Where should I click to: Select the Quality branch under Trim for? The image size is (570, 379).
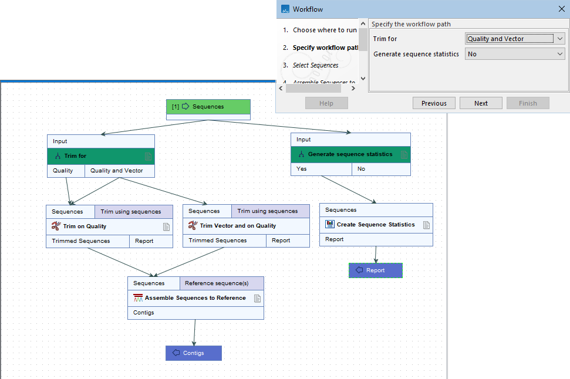point(65,170)
